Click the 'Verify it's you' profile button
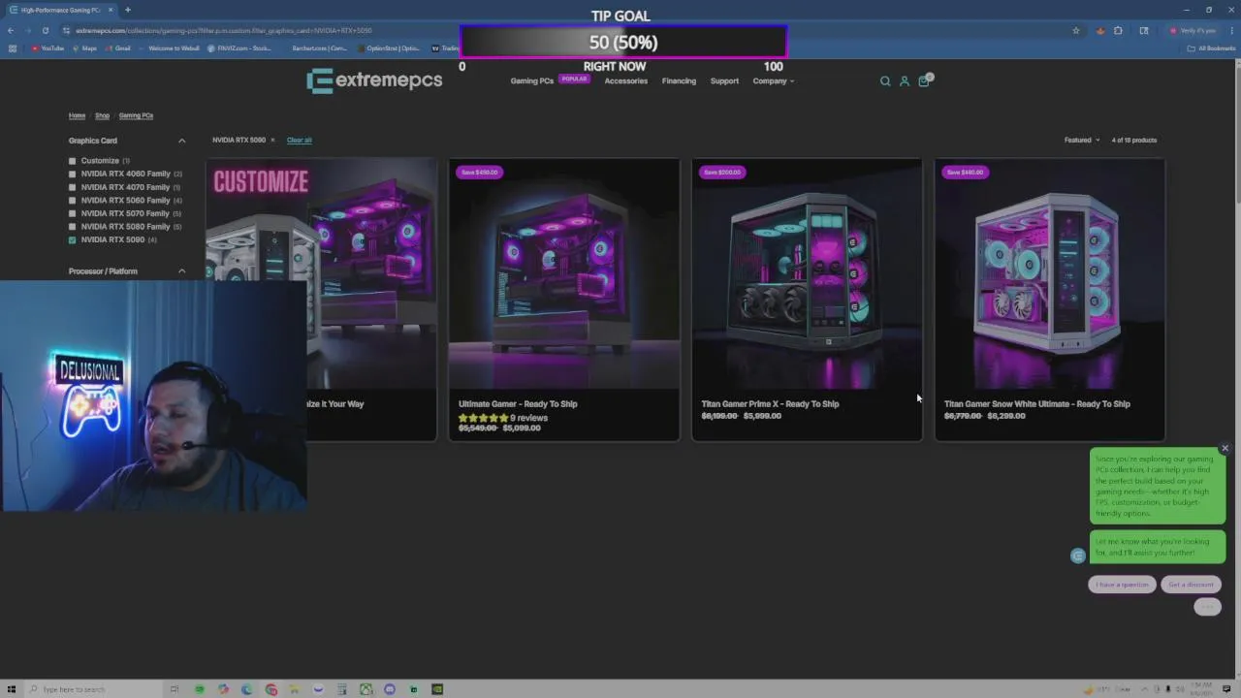Screen dimensions: 1241x698 pos(1193,30)
